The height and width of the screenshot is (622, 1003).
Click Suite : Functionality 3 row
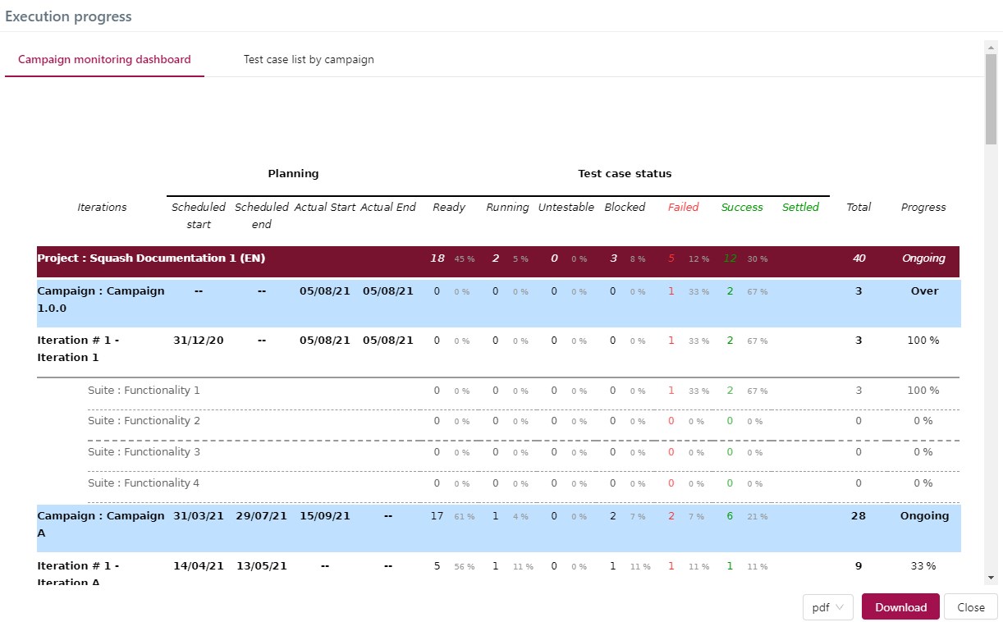click(144, 452)
